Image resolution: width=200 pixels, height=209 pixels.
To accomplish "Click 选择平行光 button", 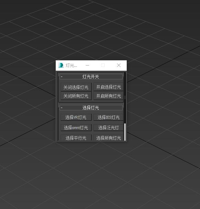I will point(76,138).
